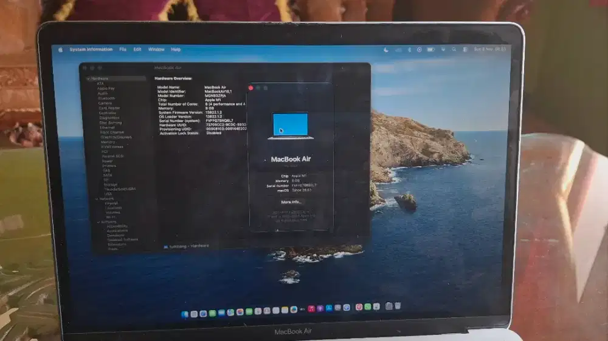Click the More Info… button
Image resolution: width=608 pixels, height=341 pixels.
(x=291, y=202)
